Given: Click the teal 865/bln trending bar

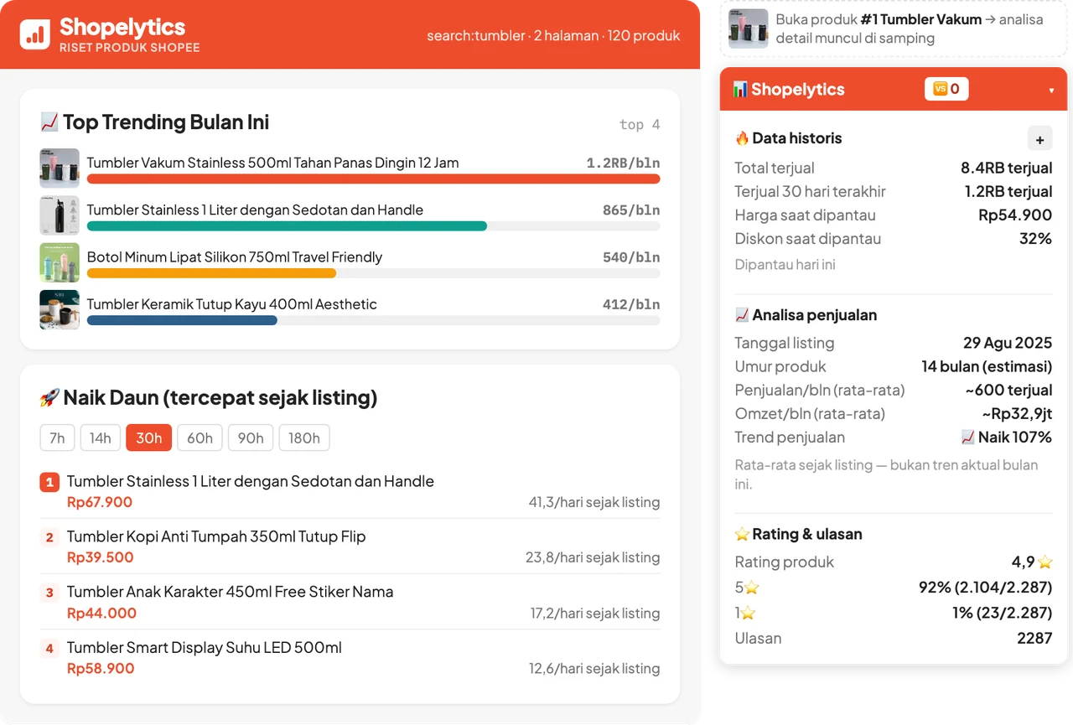Looking at the screenshot, I should 287,225.
